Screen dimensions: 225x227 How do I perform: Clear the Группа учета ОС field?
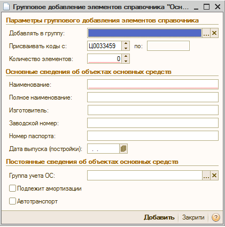point(214,176)
